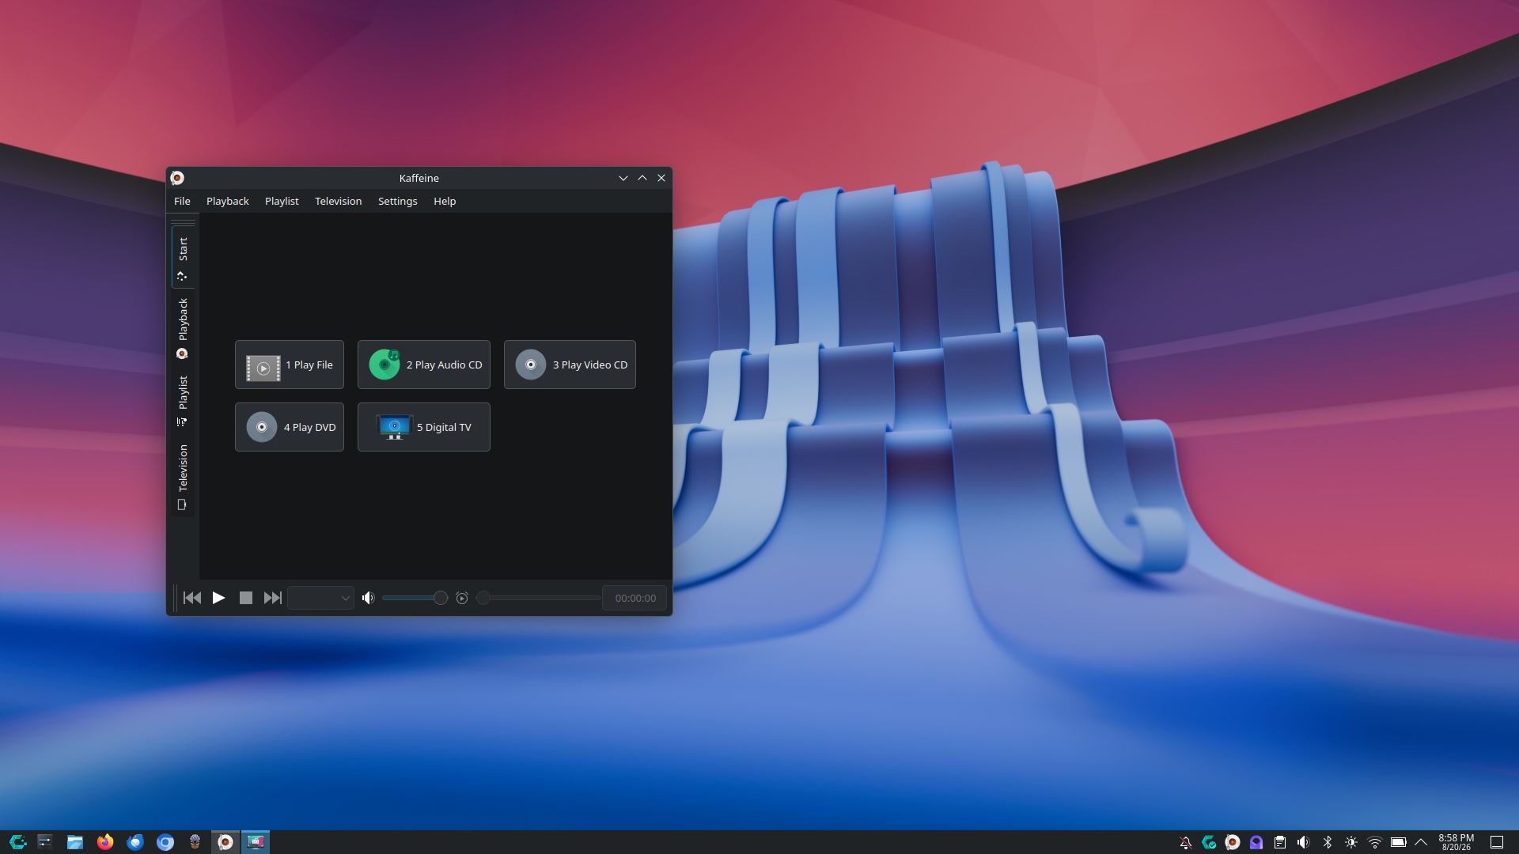Switch to the Television side tab
Image resolution: width=1519 pixels, height=854 pixels.
pyautogui.click(x=183, y=477)
